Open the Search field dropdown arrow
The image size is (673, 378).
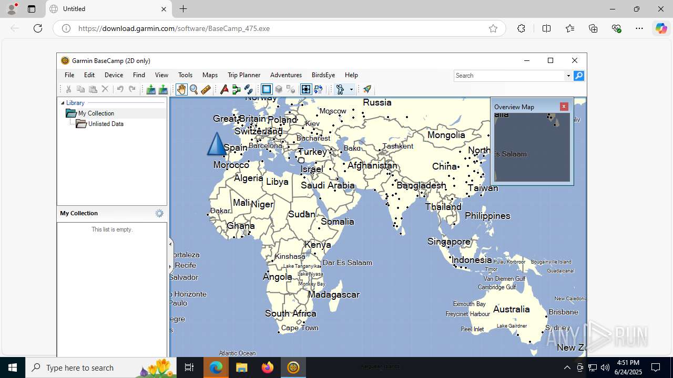click(x=568, y=76)
